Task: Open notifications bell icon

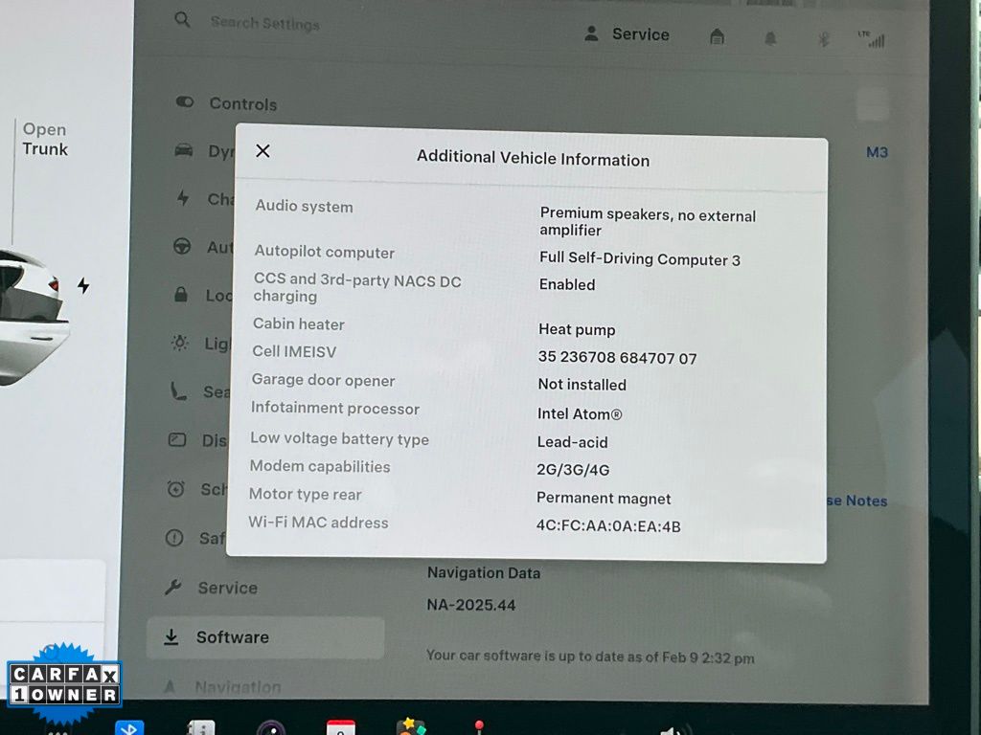Action: click(x=770, y=38)
